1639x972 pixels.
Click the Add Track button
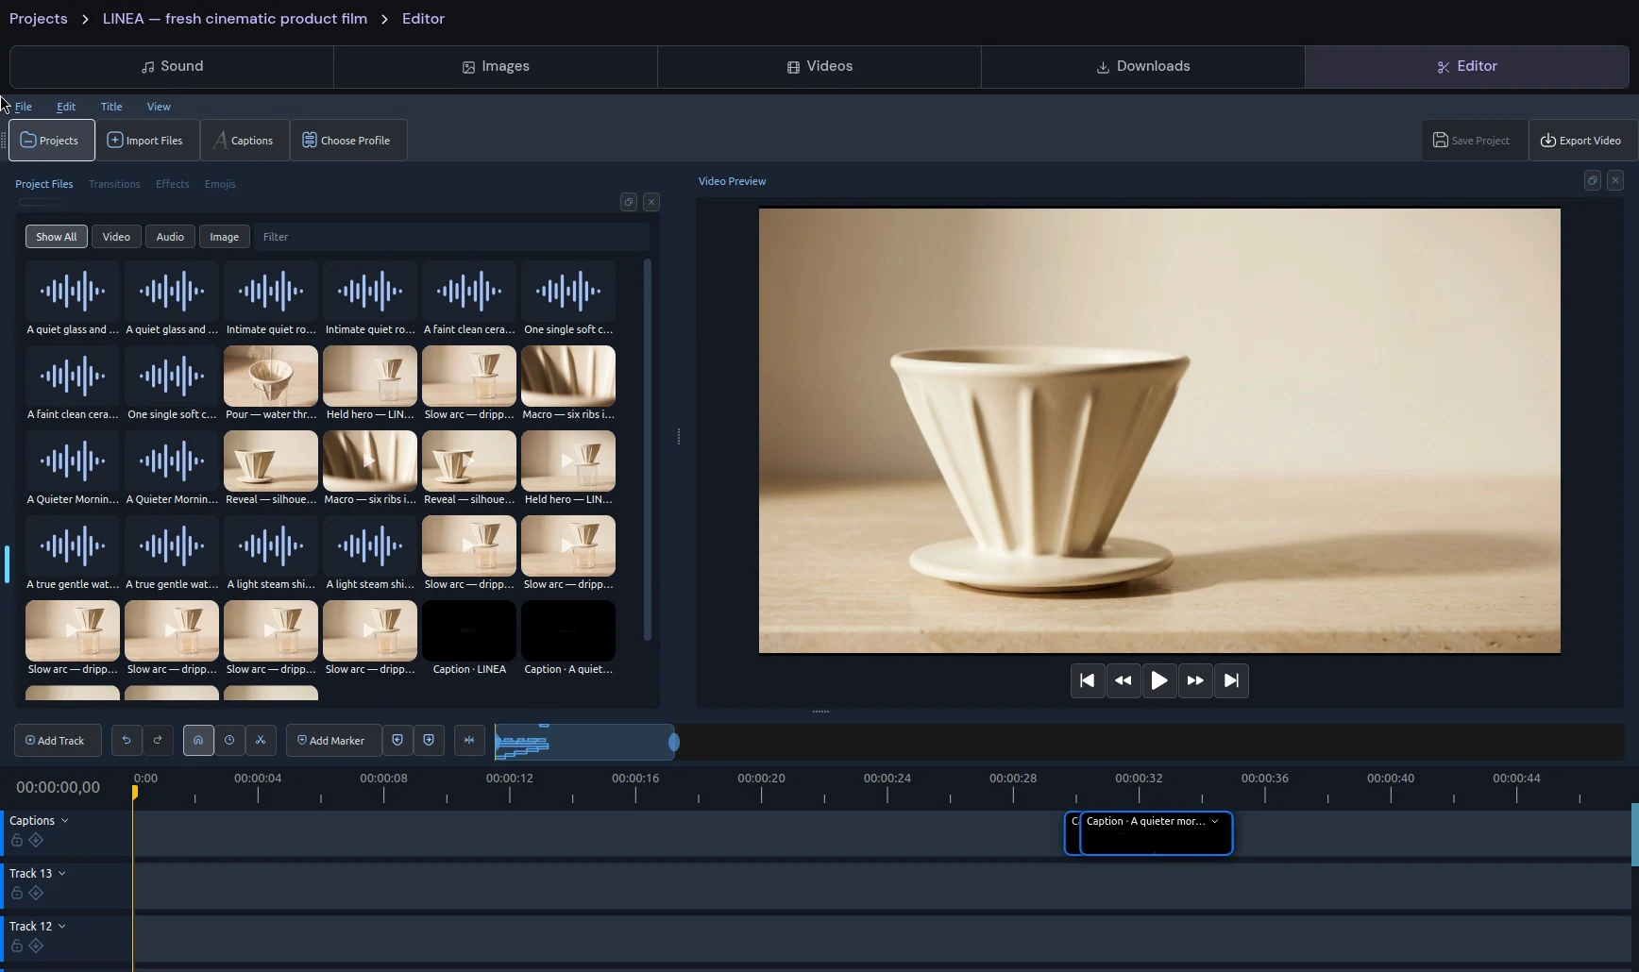pos(58,741)
